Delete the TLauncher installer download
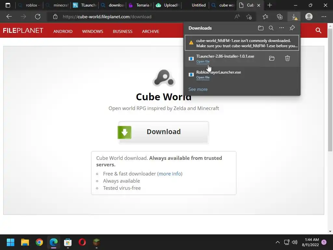The image size is (333, 250). click(x=287, y=58)
